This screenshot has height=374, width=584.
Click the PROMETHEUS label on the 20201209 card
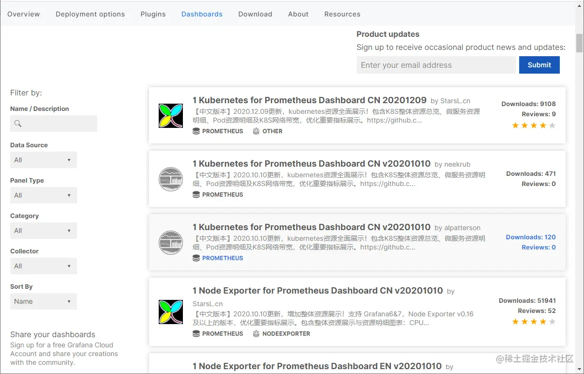(x=223, y=131)
